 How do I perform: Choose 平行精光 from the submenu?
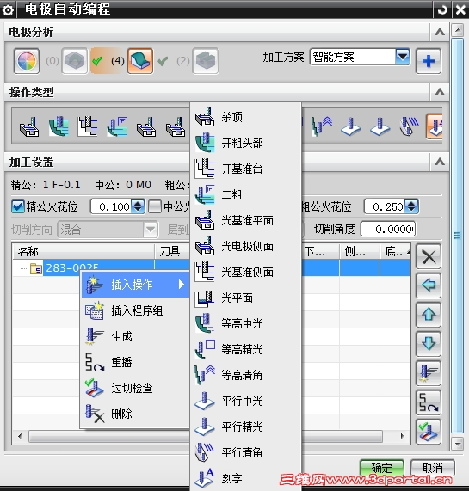coord(245,427)
